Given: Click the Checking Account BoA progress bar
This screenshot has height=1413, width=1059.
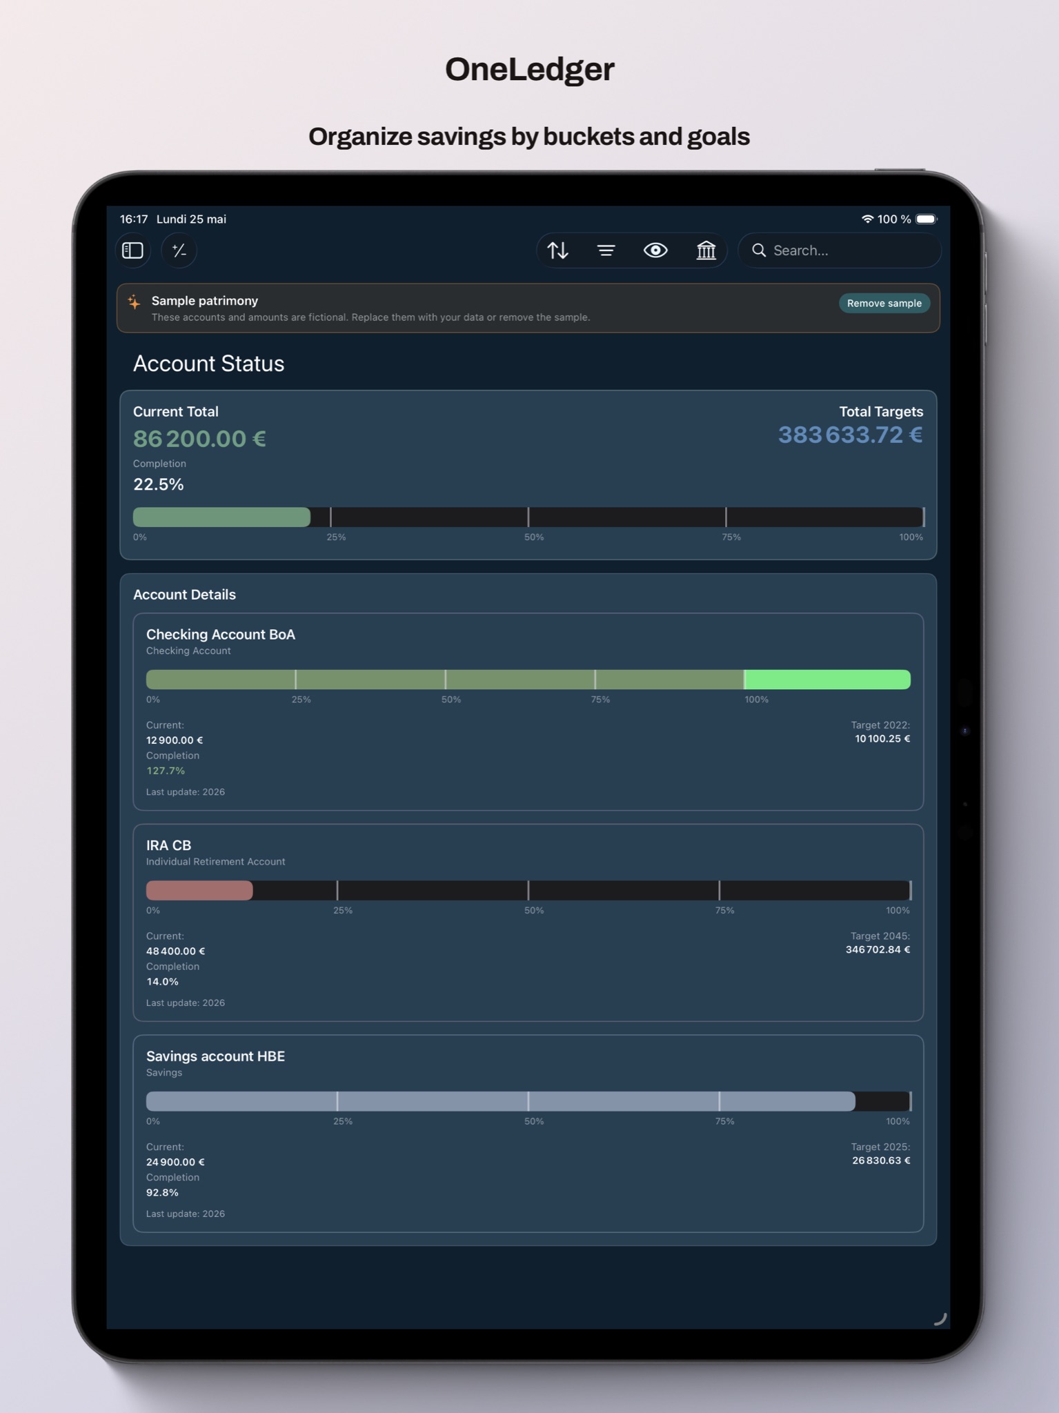Looking at the screenshot, I should pos(528,680).
